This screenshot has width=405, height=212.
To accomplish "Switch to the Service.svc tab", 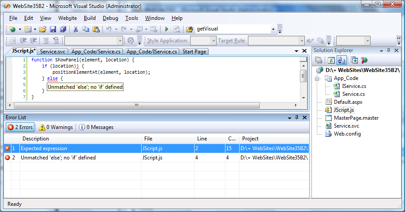I will point(52,52).
